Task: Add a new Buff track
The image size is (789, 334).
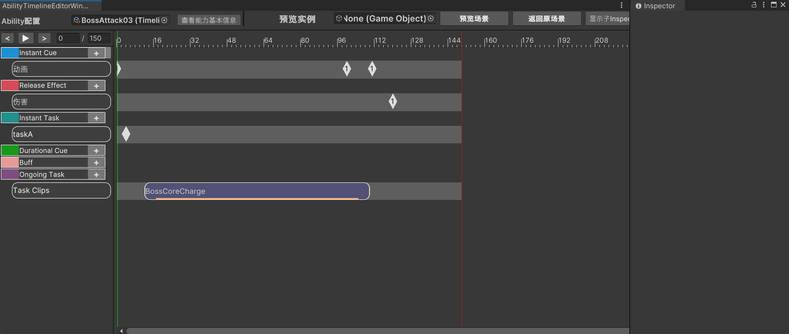Action: (96, 163)
